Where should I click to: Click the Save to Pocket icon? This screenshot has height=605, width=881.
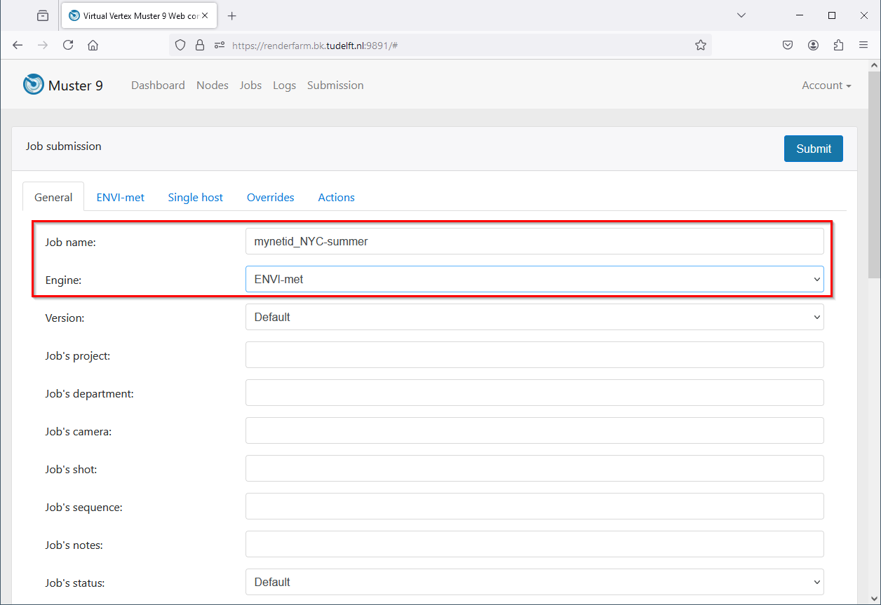coord(788,45)
